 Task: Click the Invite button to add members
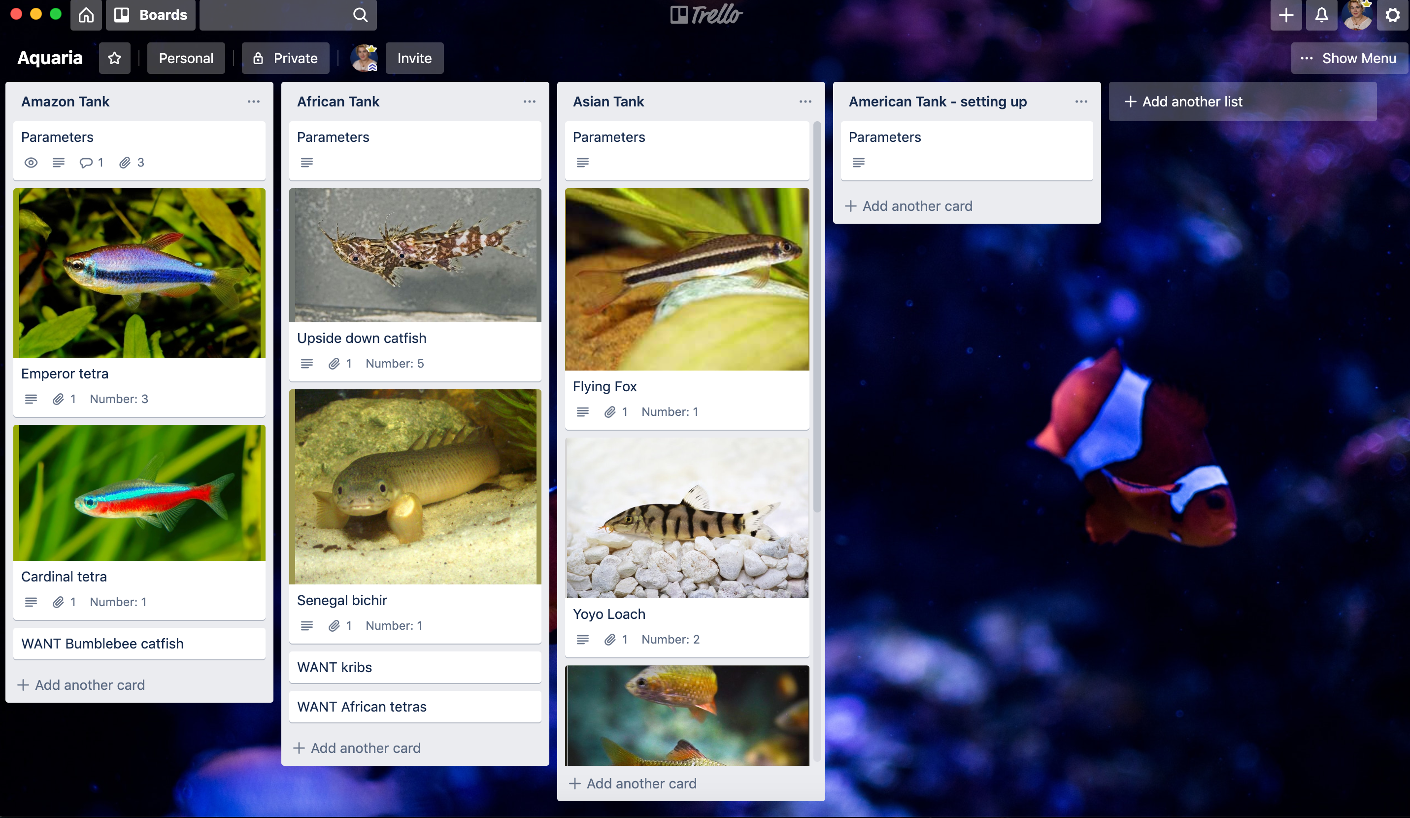tap(413, 58)
